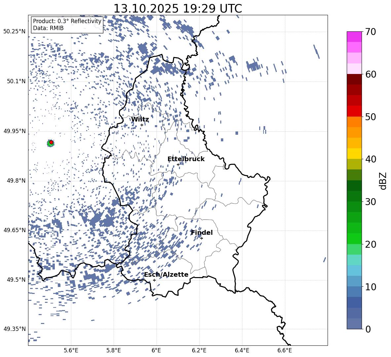Screen dimensions: 391x357
Task: Click the "Product: 0.3° Reflectivity" legend line
Action: click(67, 21)
